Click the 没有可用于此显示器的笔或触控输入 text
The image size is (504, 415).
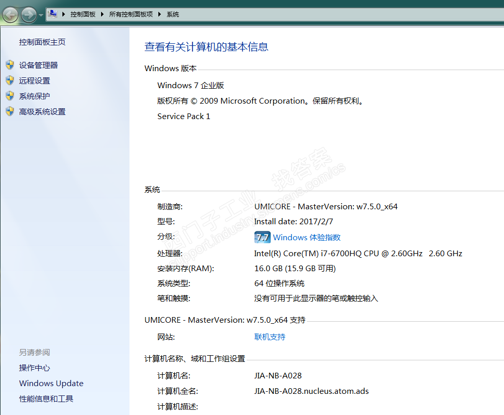(316, 298)
